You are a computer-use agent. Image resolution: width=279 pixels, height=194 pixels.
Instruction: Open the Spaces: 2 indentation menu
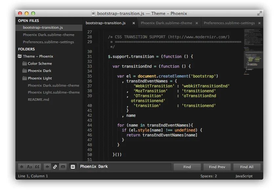(x=208, y=176)
